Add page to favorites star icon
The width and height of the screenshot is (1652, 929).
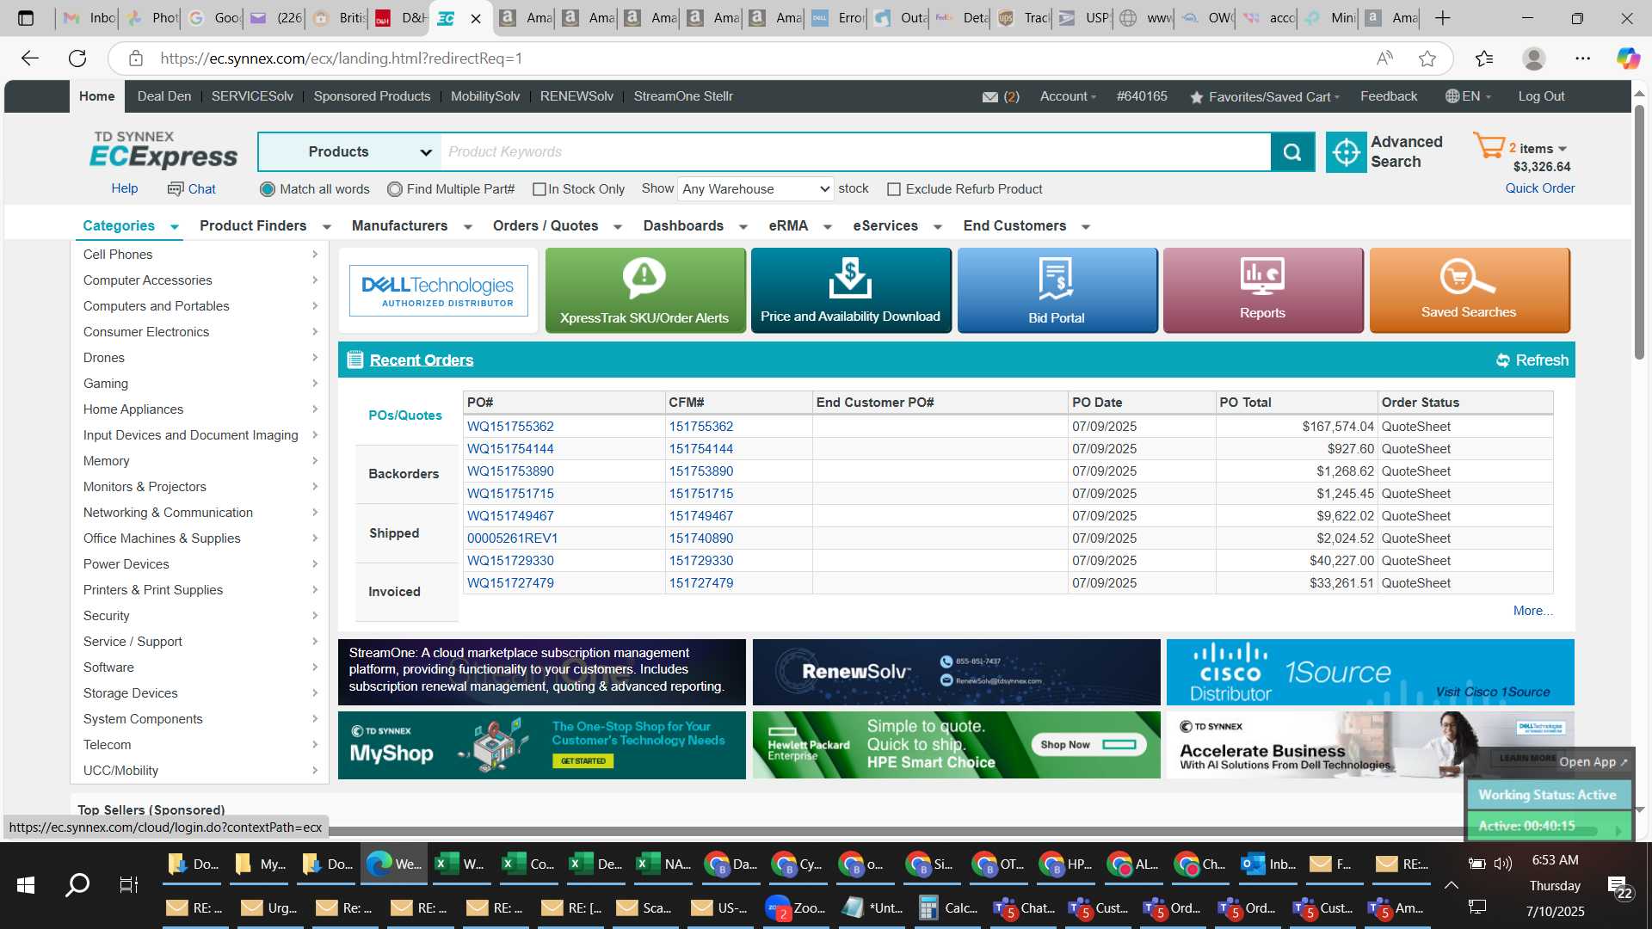[x=1427, y=58]
